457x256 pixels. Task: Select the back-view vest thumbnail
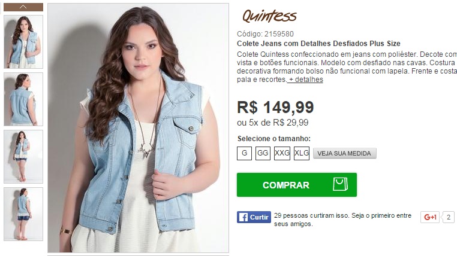point(23,99)
